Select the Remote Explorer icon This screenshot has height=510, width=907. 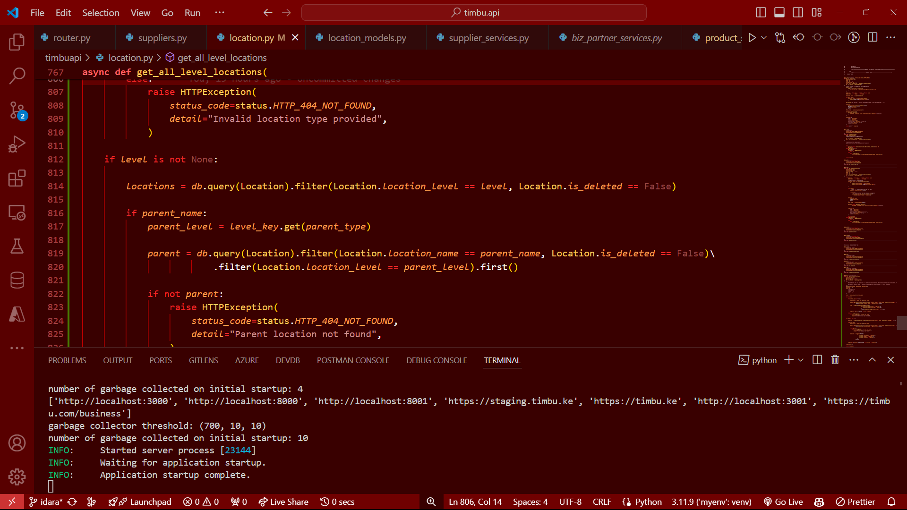[17, 213]
